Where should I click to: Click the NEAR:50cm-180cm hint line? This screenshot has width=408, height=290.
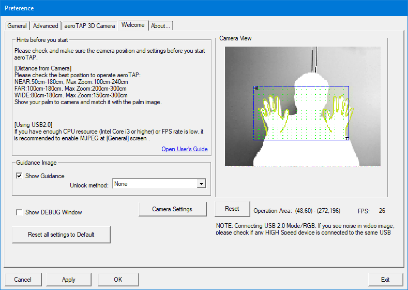(x=71, y=82)
